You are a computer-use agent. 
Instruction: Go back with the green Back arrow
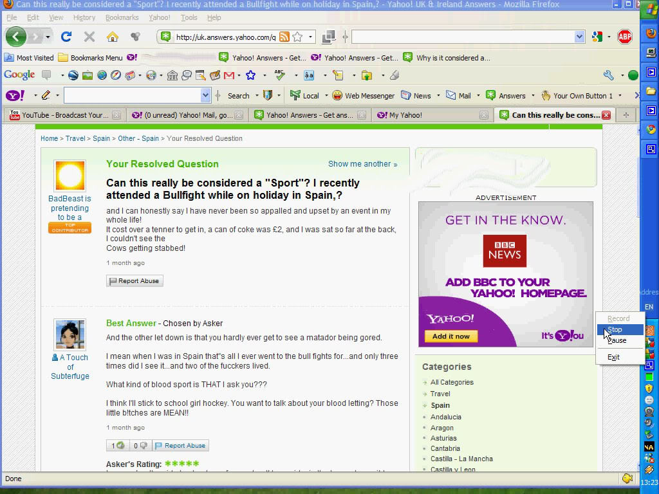(16, 37)
